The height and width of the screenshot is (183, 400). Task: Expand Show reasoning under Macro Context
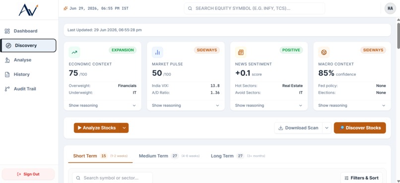352,106
